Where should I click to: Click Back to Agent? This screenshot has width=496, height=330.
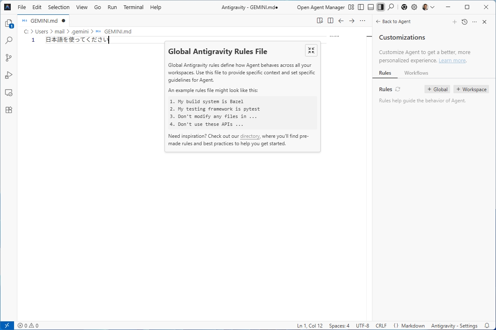pyautogui.click(x=393, y=21)
